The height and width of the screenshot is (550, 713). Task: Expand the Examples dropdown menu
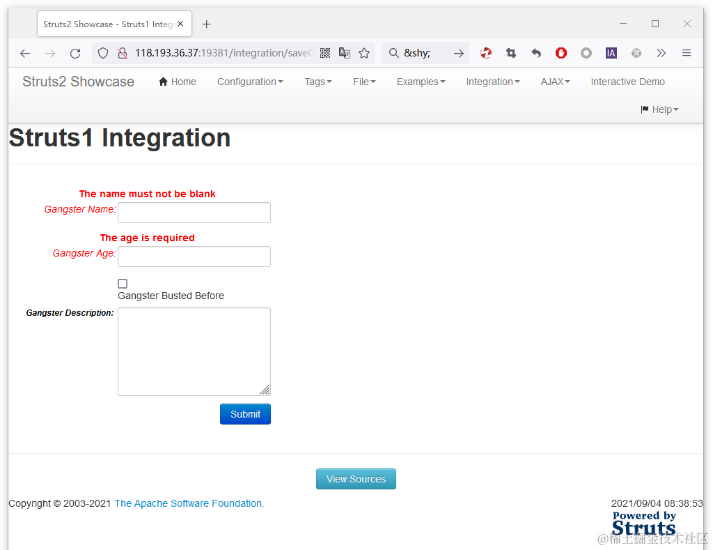click(x=421, y=82)
